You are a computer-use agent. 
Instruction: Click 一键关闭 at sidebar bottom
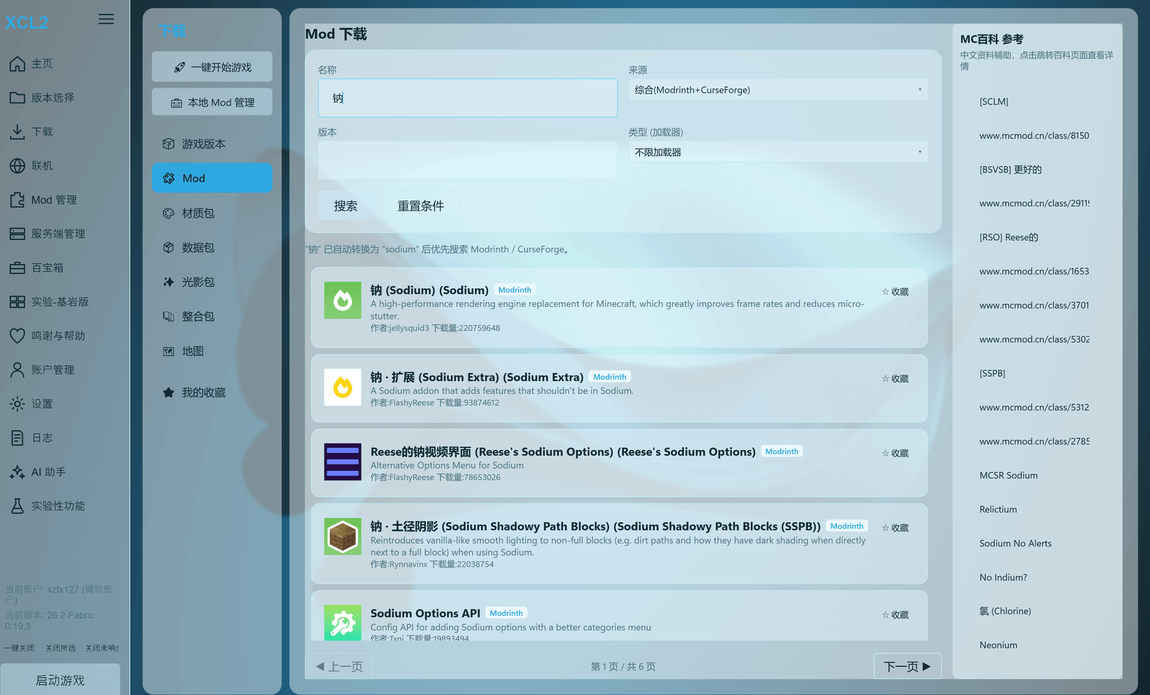(19, 648)
